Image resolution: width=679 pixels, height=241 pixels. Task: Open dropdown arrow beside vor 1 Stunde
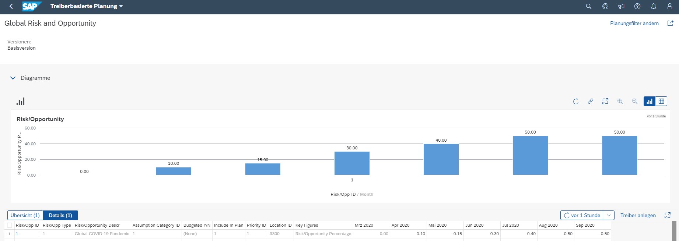coord(609,215)
